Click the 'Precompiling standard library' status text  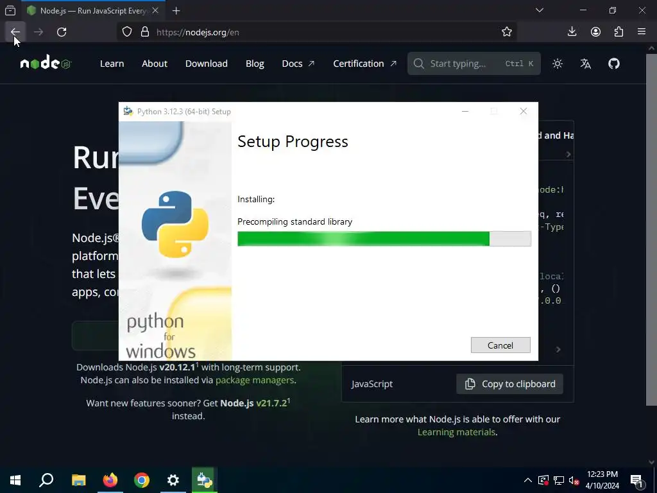pyautogui.click(x=295, y=221)
